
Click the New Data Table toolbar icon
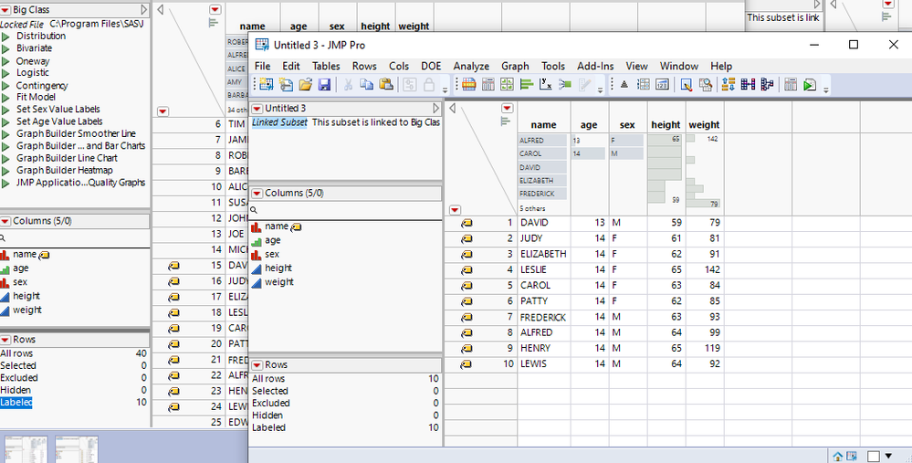(267, 84)
